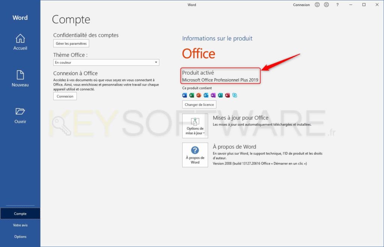Click the Outlook app icon in product list
The height and width of the screenshot is (247, 384).
[x=206, y=95]
